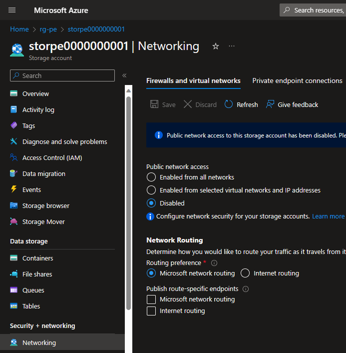Screen dimensions: 346x353
Task: Select the Disabled public access radio
Action: coord(151,203)
